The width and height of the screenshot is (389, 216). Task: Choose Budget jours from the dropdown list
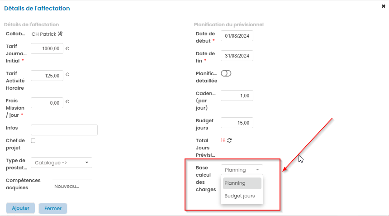(x=240, y=196)
